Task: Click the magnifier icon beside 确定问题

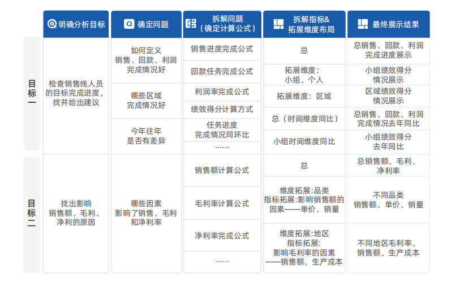Action: coord(129,24)
